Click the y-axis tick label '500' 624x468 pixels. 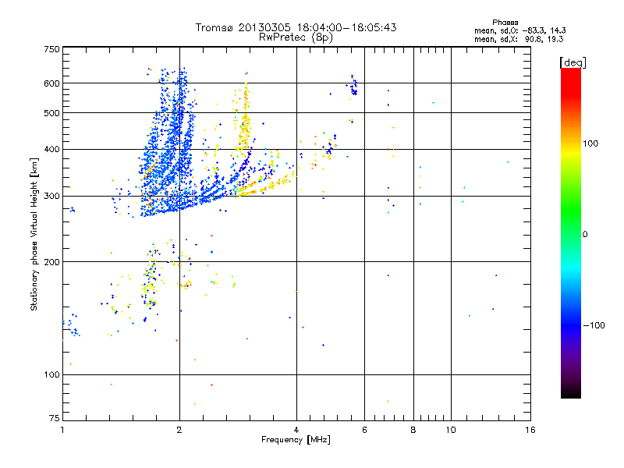pyautogui.click(x=52, y=113)
